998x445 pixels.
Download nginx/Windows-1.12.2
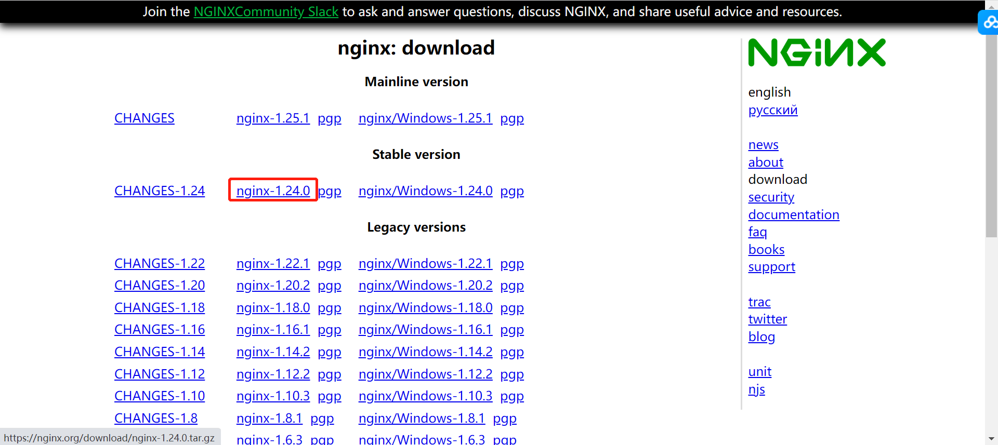425,374
